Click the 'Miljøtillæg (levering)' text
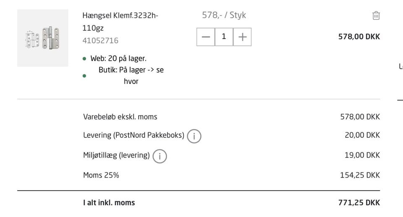Screen dimensions: 403x217 click(x=116, y=155)
